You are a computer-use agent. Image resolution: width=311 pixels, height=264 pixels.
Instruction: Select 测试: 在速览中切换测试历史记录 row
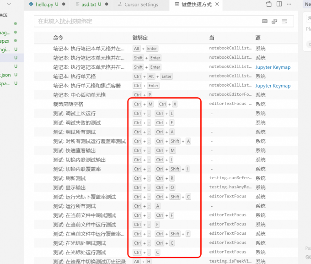166,261
